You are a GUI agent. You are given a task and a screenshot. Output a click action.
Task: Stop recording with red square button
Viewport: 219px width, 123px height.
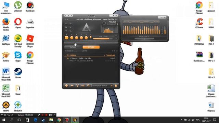click(x=46, y=115)
